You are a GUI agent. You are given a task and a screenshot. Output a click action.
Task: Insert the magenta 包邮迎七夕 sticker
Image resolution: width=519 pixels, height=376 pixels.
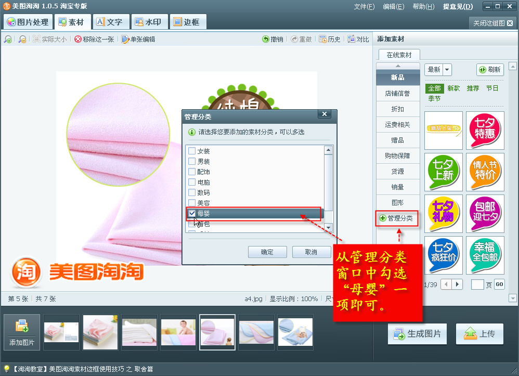point(485,214)
